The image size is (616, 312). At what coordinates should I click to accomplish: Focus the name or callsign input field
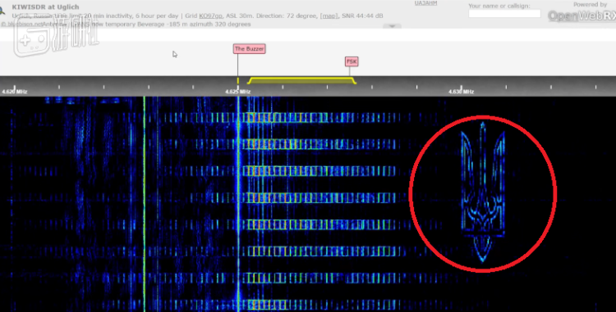[504, 13]
